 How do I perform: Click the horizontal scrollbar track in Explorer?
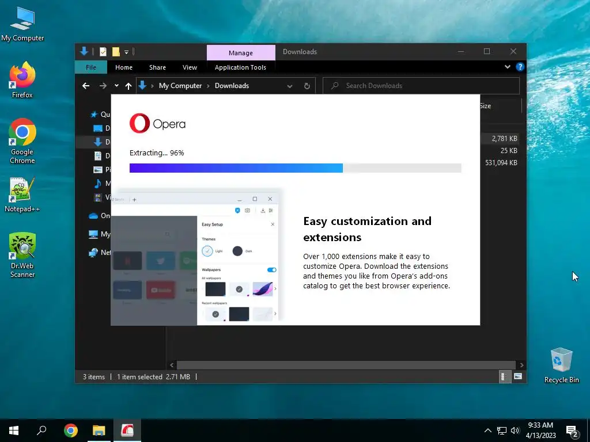pyautogui.click(x=346, y=365)
